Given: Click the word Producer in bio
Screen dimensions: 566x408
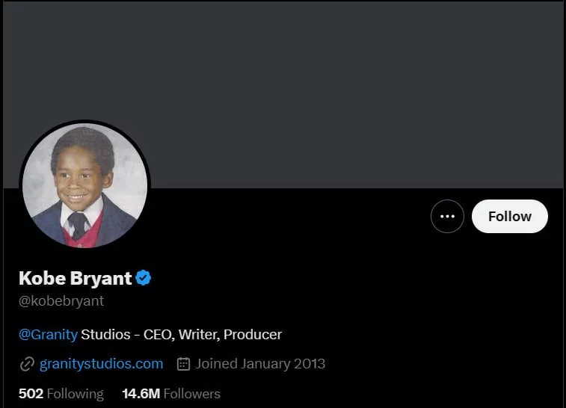Looking at the screenshot, I should (253, 334).
